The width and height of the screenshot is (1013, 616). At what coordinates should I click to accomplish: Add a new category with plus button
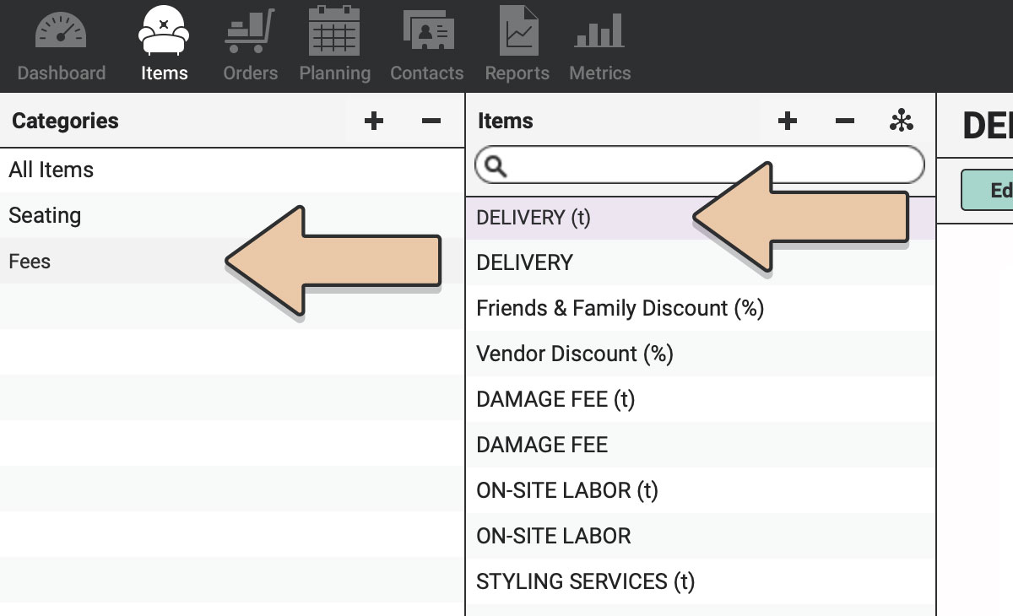(x=374, y=122)
